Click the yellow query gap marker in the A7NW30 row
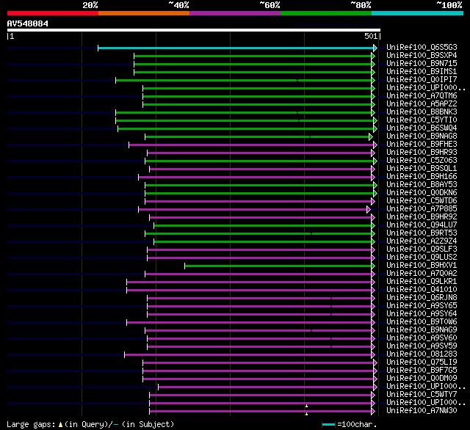Screen dimensions: 470x430 (306, 414)
